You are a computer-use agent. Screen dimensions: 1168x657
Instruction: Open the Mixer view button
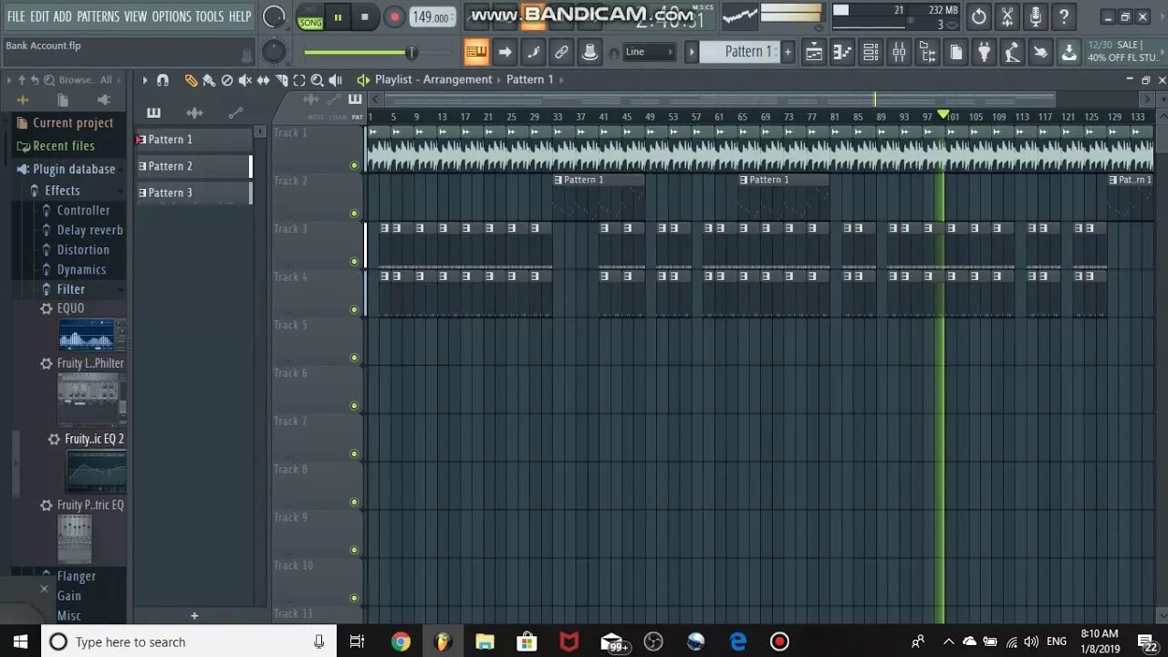899,52
